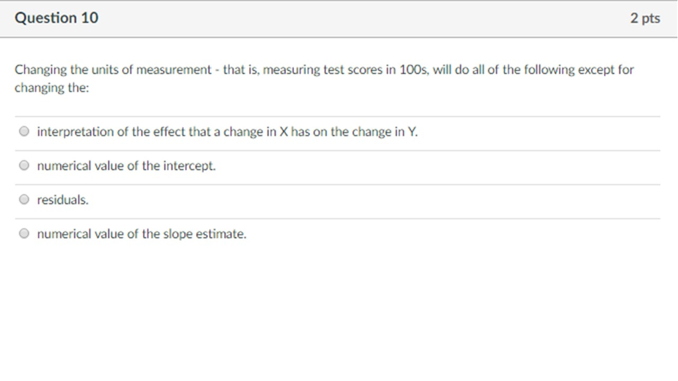The image size is (678, 381).
Task: Click the Question 10 header text
Action: (x=56, y=18)
